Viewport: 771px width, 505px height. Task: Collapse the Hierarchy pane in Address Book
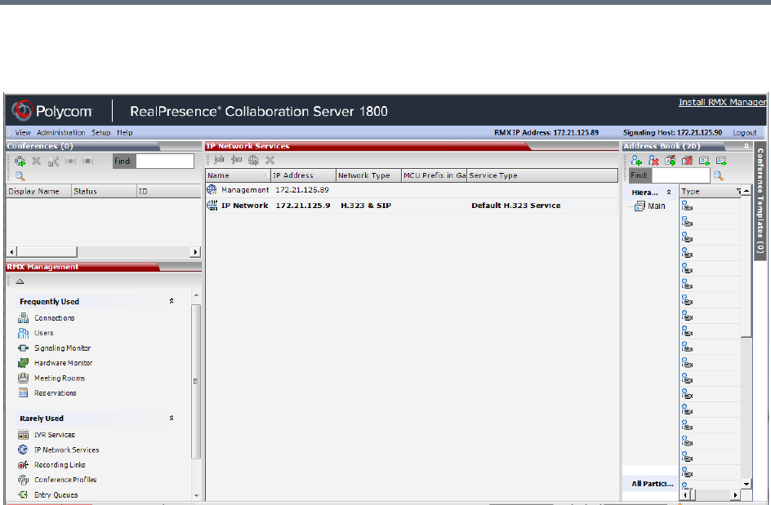(669, 192)
